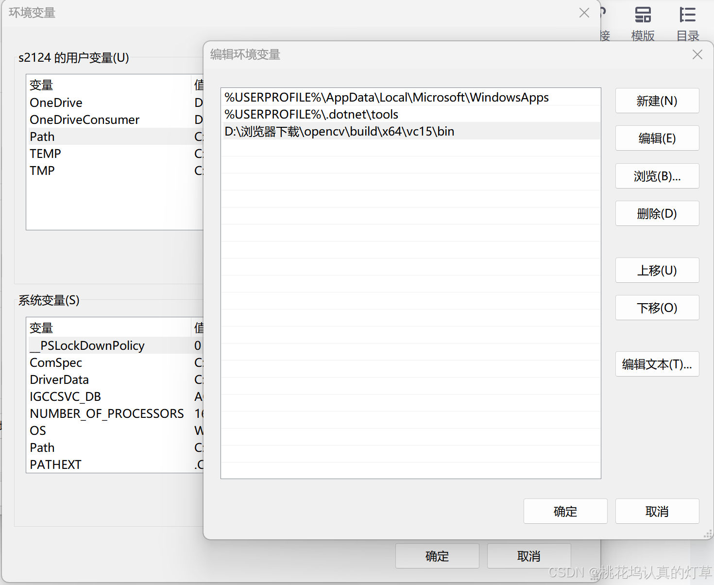Image resolution: width=714 pixels, height=585 pixels.
Task: Click the 目录 icon in top right
Action: click(x=688, y=22)
